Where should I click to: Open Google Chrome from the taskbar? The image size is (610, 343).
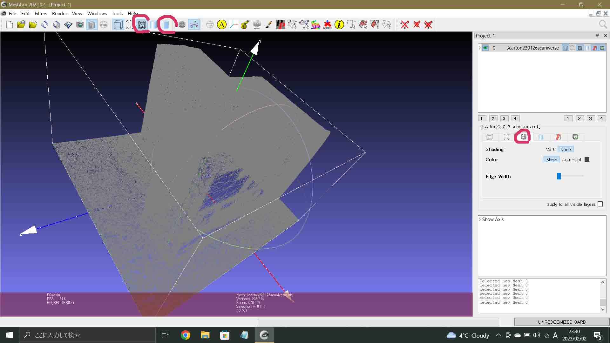click(186, 335)
